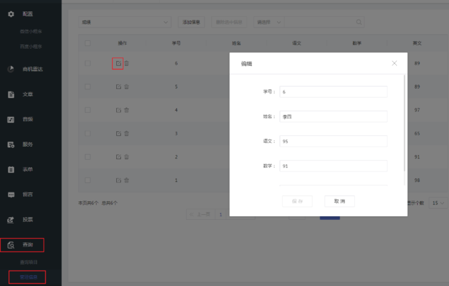Screen dimensions: 449x286
Task: Open the 服务 service icon
Action: click(x=11, y=144)
